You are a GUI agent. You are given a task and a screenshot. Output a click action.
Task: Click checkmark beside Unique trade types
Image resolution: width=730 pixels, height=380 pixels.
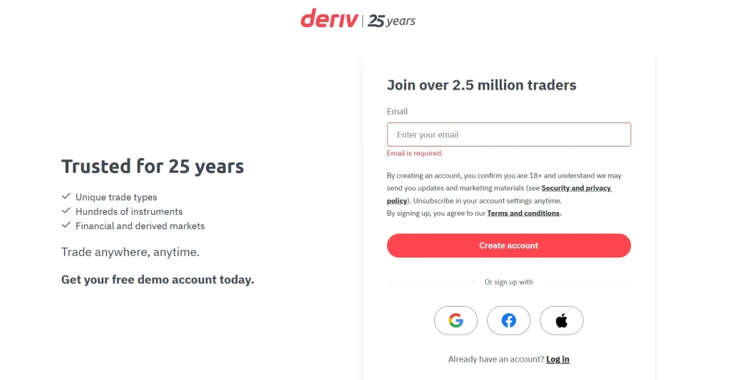(66, 196)
